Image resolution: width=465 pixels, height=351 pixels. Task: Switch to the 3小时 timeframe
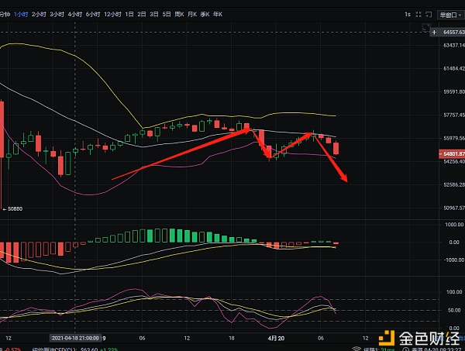(x=57, y=14)
